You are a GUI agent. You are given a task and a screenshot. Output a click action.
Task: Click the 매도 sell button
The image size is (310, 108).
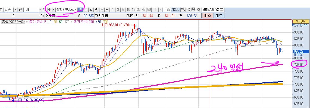(x=219, y=16)
